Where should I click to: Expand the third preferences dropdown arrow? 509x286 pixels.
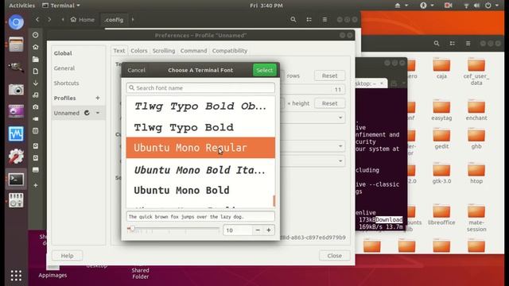(340, 160)
